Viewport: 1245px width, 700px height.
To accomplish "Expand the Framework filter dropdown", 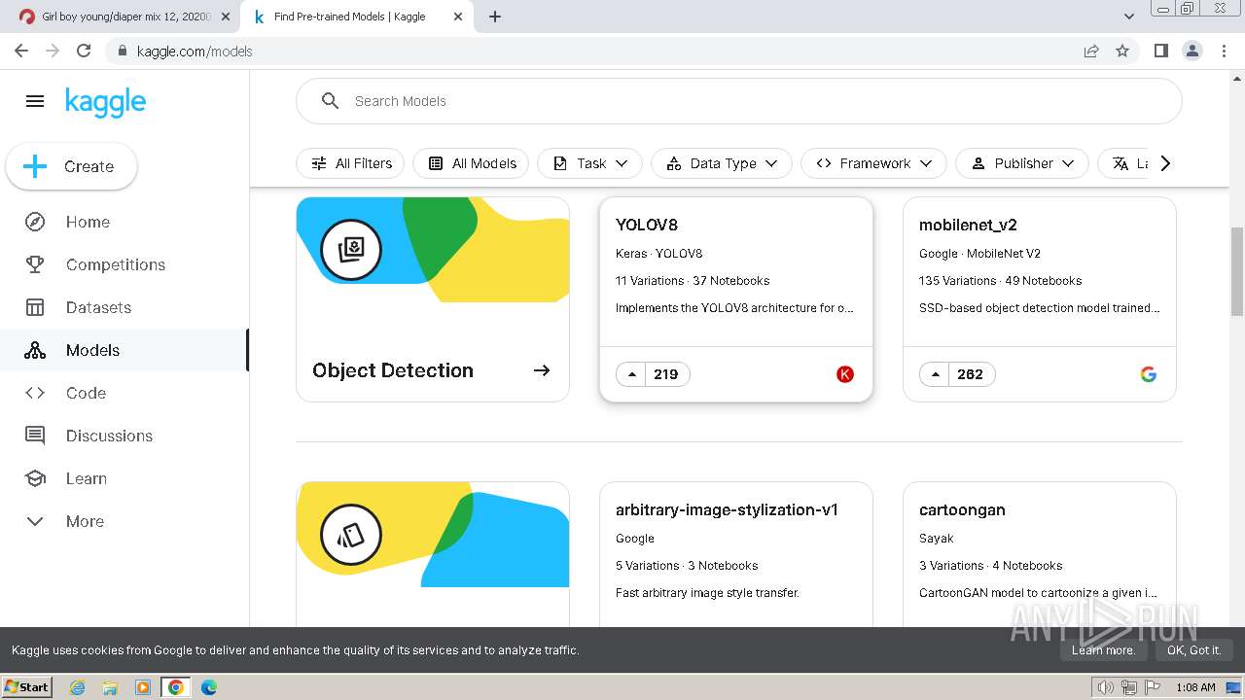I will pos(872,163).
